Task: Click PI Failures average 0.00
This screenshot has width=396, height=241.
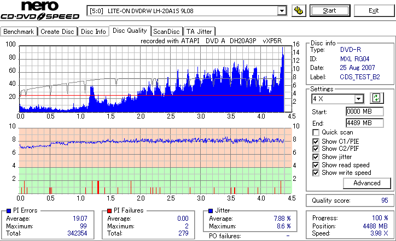Action: tap(183, 219)
